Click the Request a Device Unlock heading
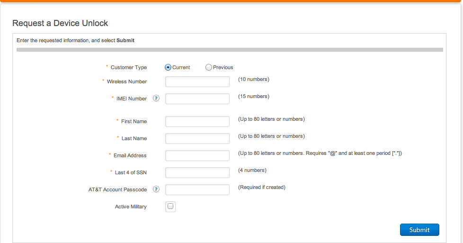 (x=60, y=23)
